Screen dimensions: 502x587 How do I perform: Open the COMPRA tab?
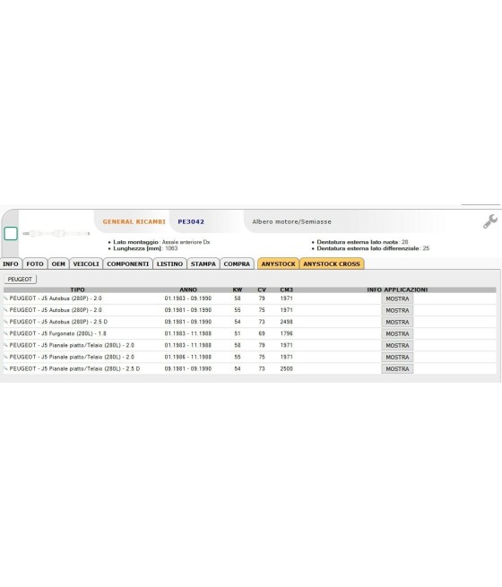(x=237, y=263)
